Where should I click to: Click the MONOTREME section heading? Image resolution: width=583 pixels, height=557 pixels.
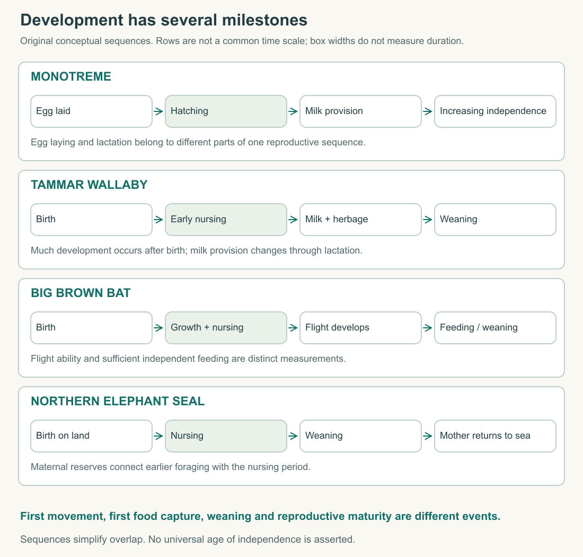pos(71,76)
